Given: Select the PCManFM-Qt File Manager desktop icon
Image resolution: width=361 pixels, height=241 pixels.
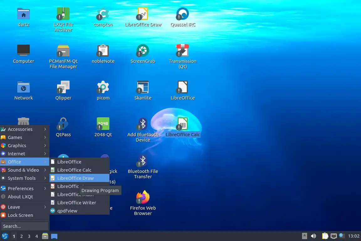Looking at the screenshot, I should [63, 50].
